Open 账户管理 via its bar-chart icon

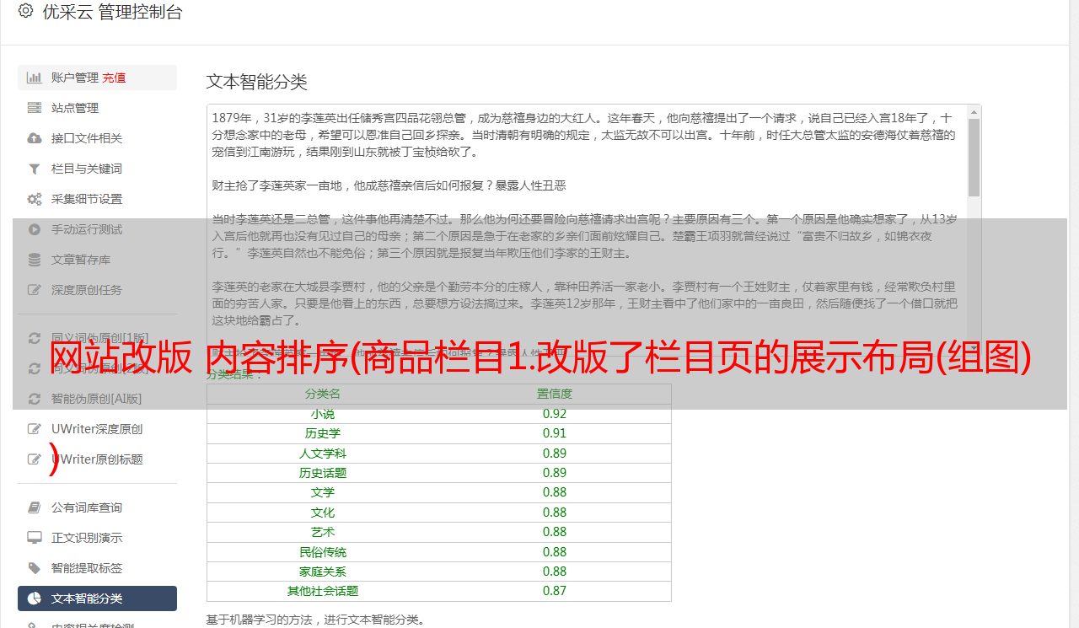35,78
